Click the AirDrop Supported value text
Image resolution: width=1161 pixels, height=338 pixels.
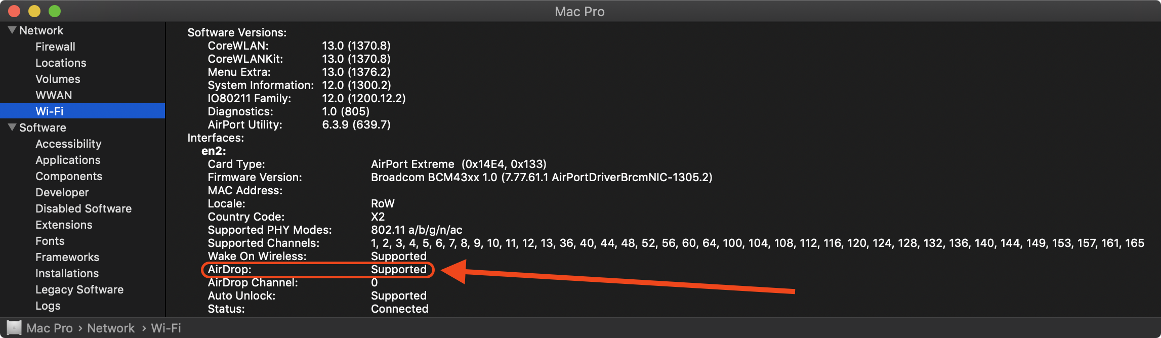point(399,269)
